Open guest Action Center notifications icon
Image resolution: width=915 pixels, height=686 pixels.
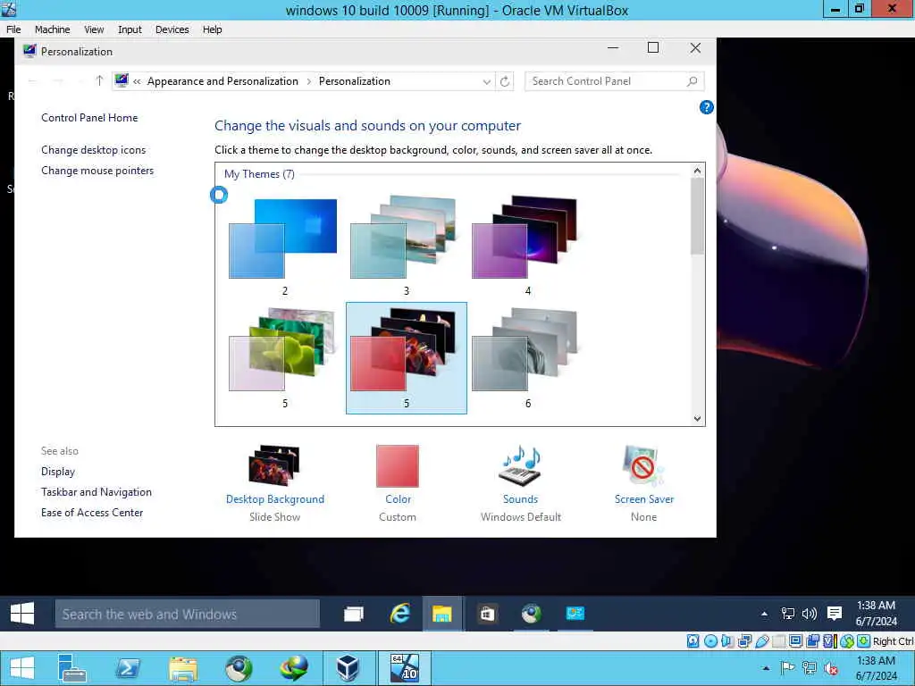[x=835, y=614]
